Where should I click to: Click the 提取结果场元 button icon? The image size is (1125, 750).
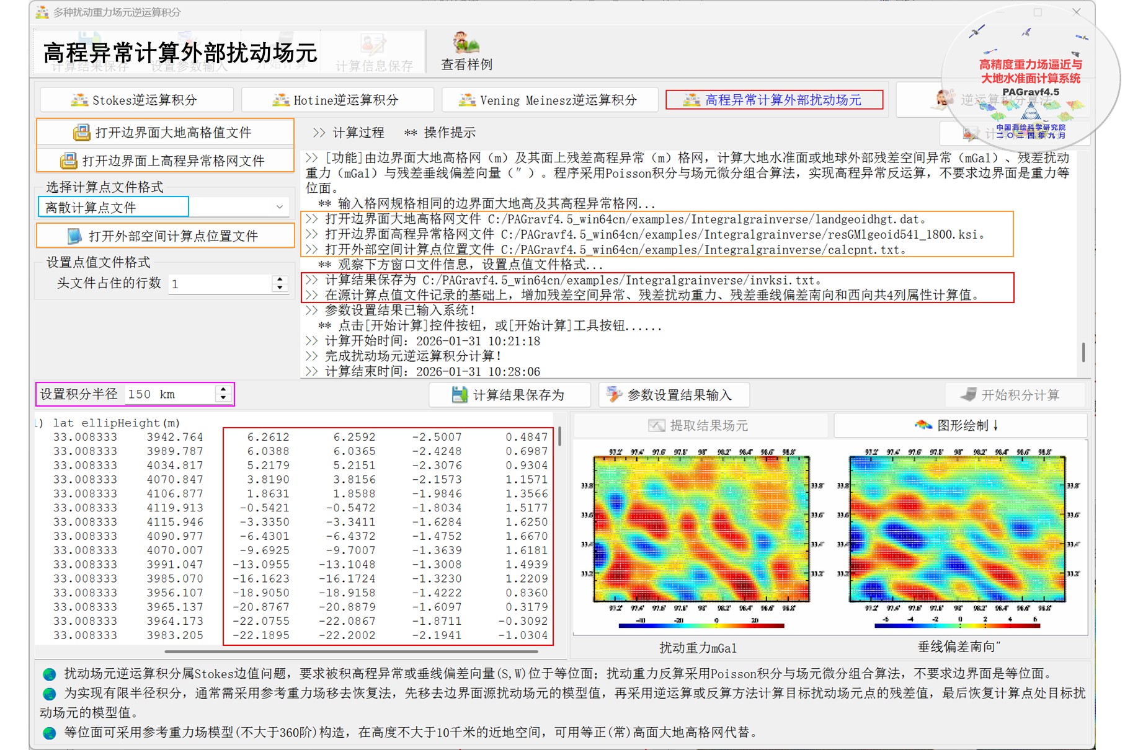[x=657, y=426]
